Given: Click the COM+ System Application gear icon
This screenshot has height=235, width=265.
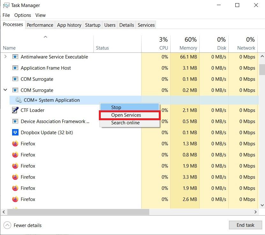Looking at the screenshot, I should tap(18, 100).
